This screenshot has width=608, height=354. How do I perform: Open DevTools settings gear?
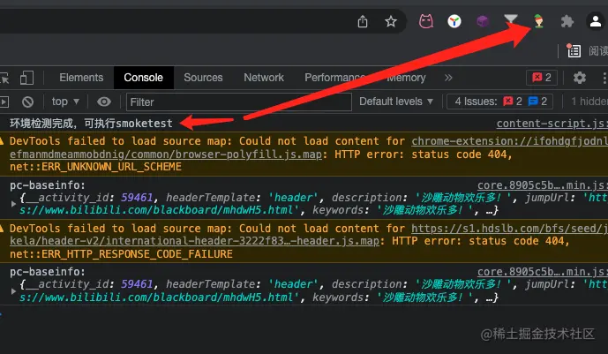pyautogui.click(x=579, y=78)
